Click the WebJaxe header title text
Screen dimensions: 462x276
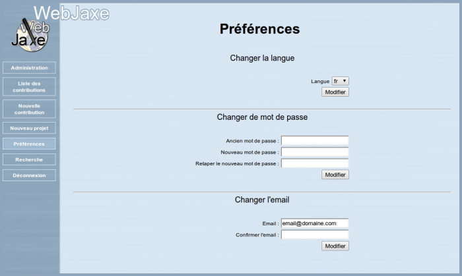pyautogui.click(x=71, y=13)
